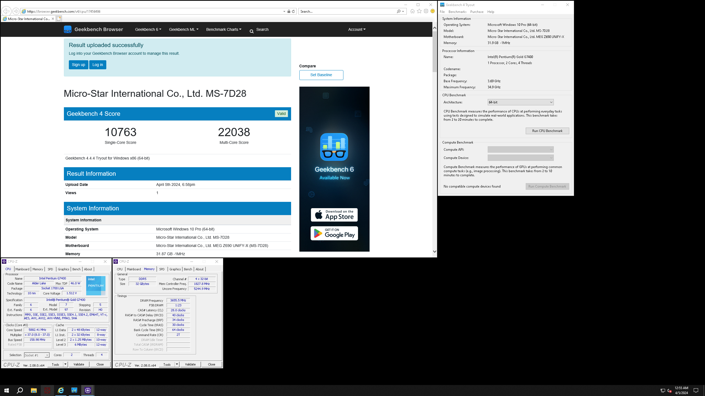Open the notification center icon
This screenshot has width=705, height=396.
(x=696, y=391)
